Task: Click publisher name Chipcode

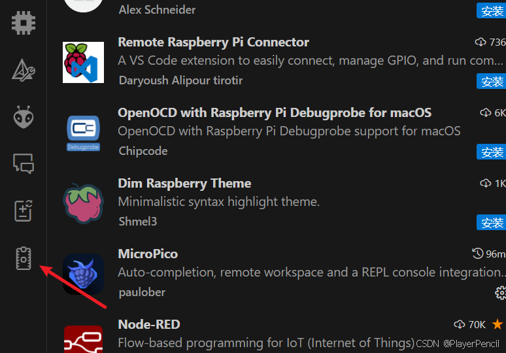Action: [143, 151]
